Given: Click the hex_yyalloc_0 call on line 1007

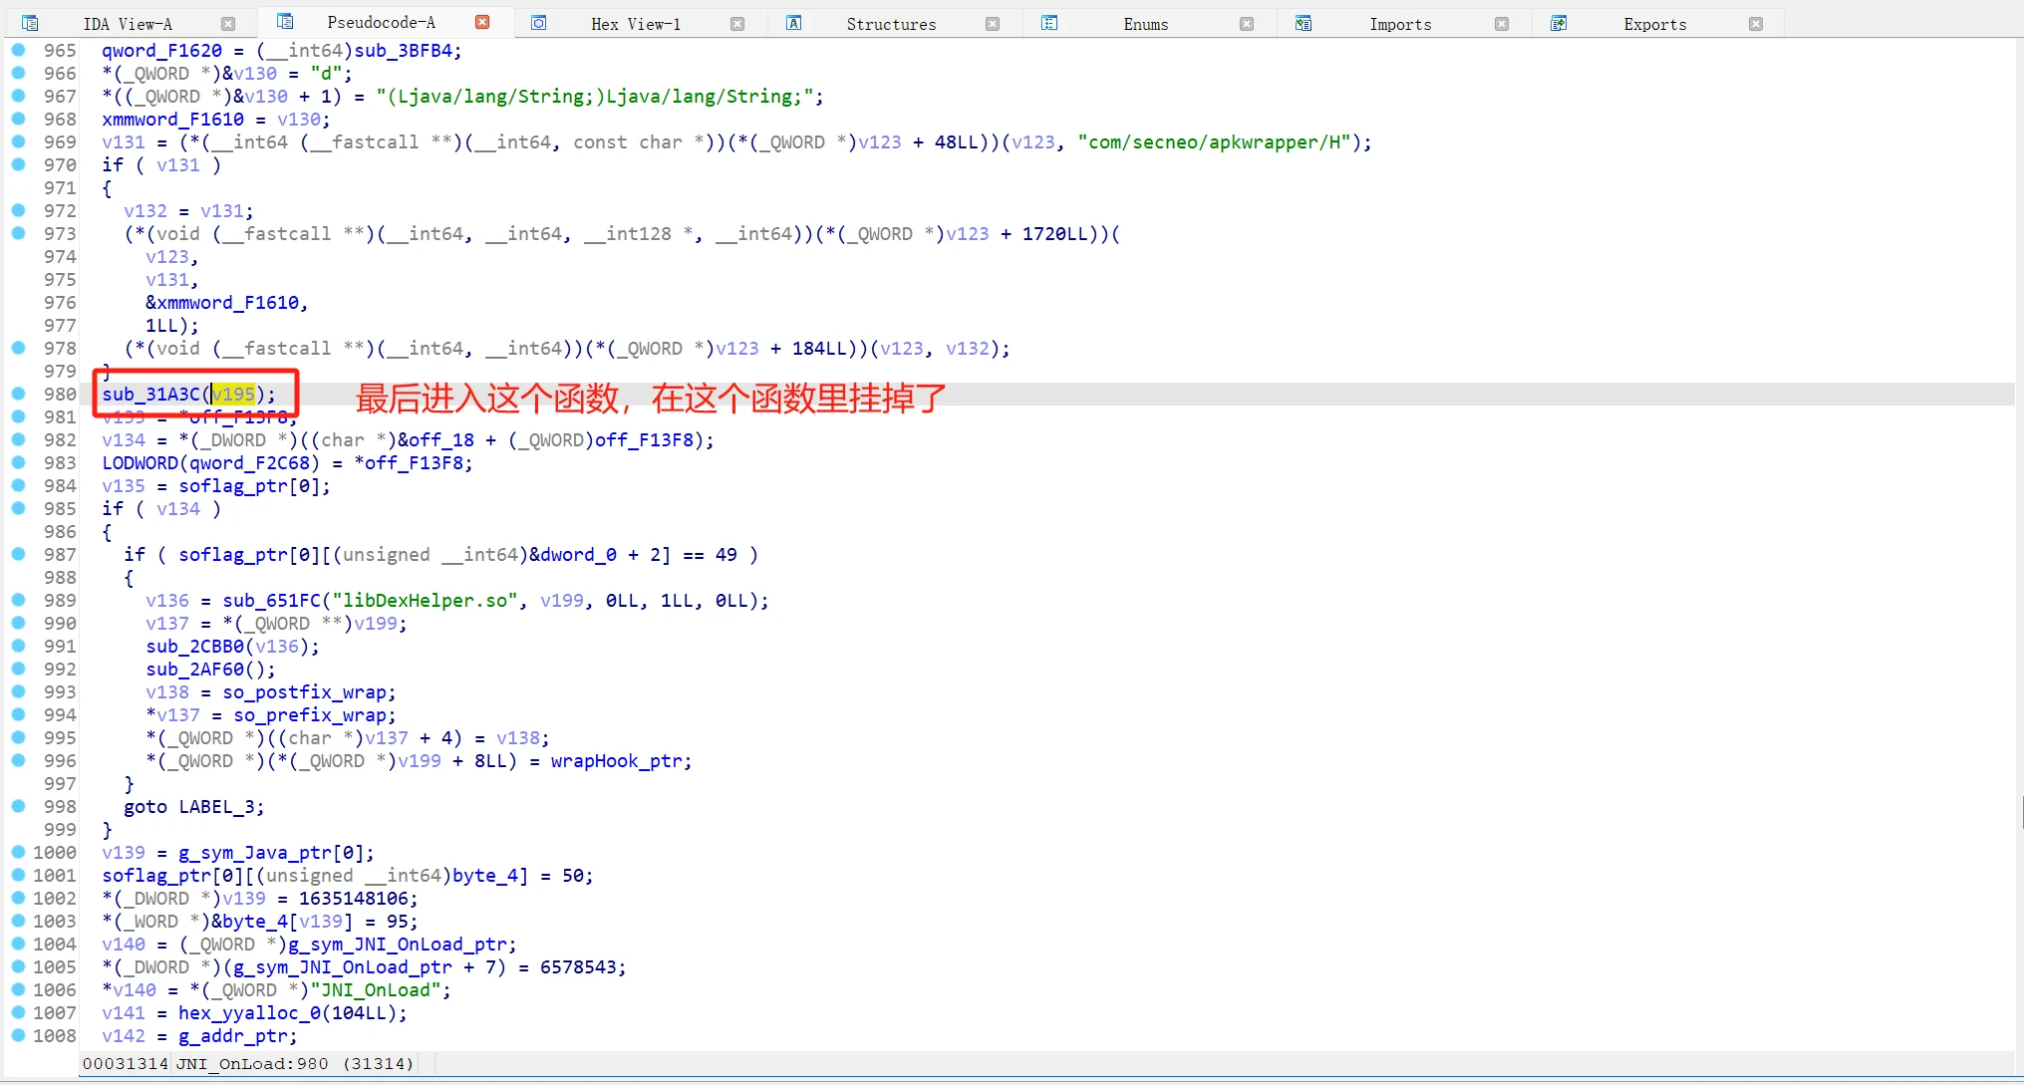Looking at the screenshot, I should (x=250, y=1013).
